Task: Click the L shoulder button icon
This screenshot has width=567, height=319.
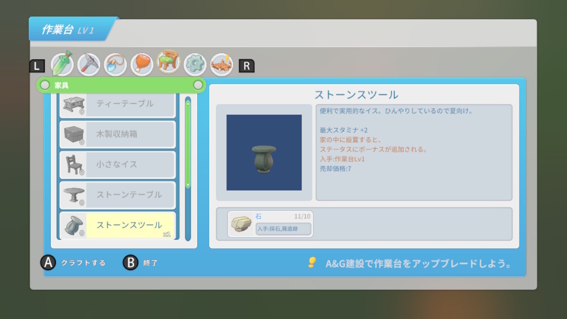Action: click(x=37, y=66)
